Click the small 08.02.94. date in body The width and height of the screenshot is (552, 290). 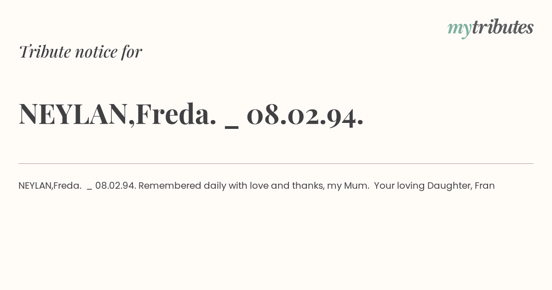[115, 186]
